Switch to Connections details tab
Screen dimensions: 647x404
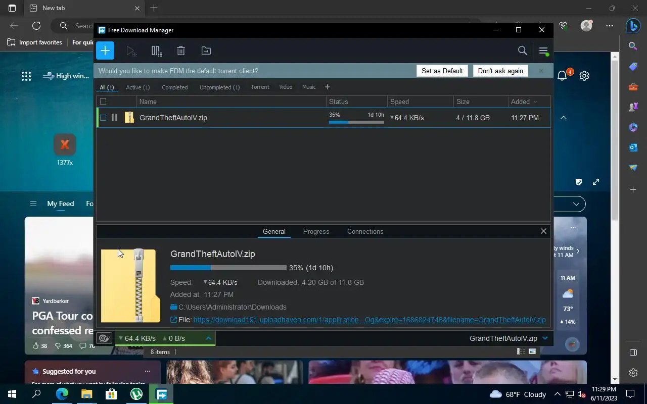pyautogui.click(x=365, y=231)
